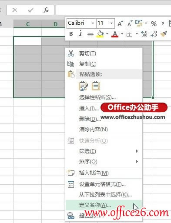Click the decrease decimal icon

click(x=154, y=34)
